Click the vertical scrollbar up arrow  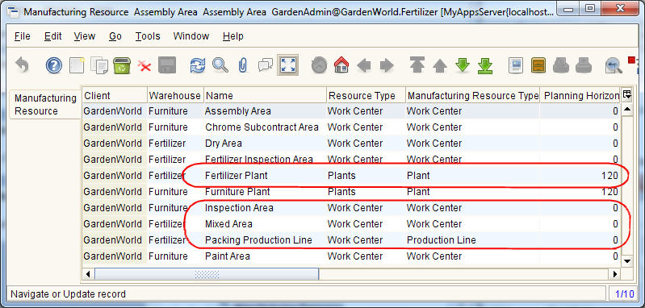(x=627, y=110)
